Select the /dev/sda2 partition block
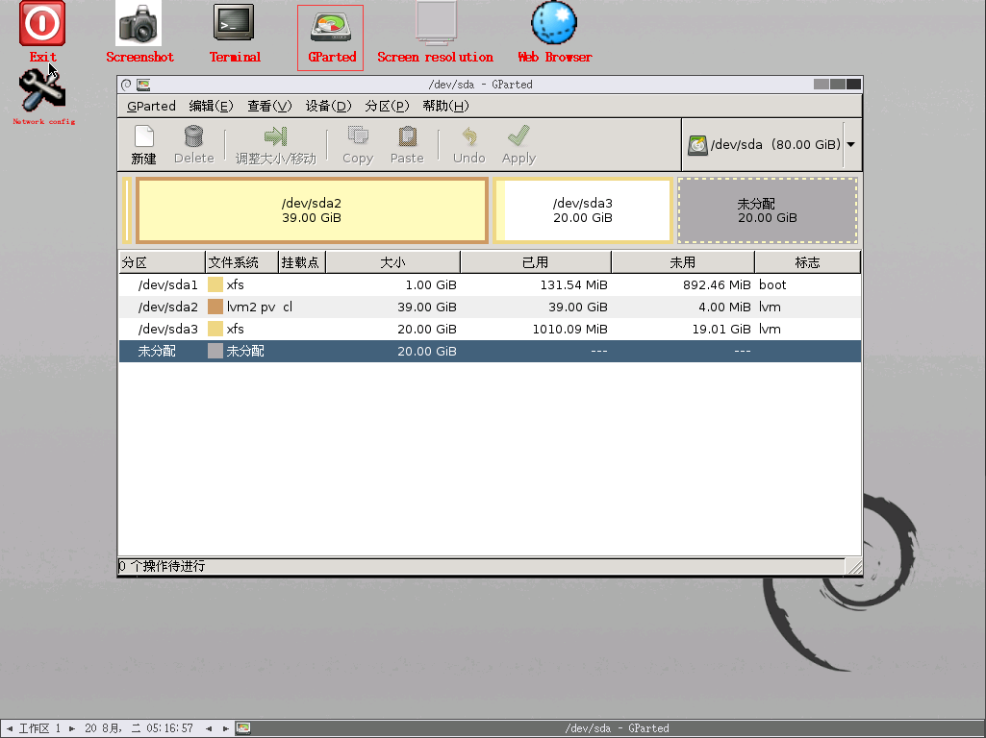 pos(312,209)
